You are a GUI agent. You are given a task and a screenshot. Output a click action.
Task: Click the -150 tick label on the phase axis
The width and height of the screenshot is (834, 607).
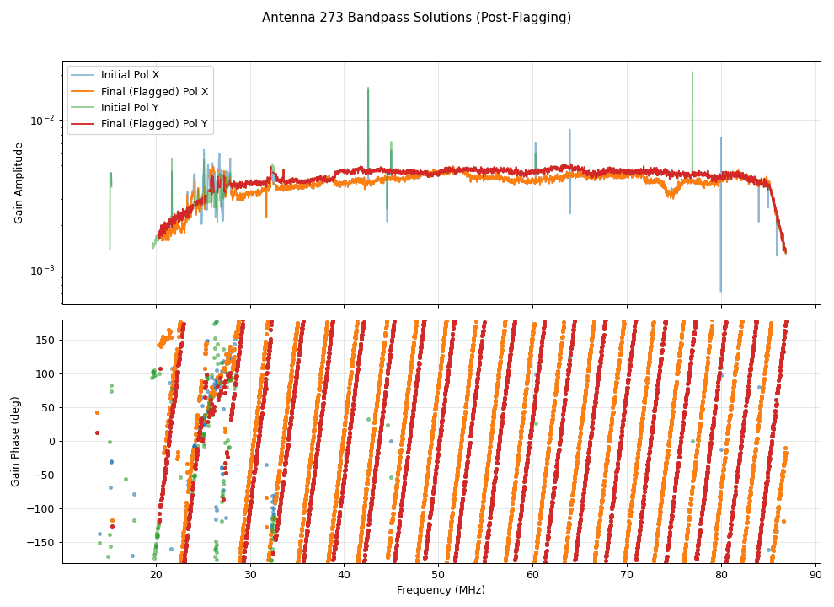click(x=44, y=542)
